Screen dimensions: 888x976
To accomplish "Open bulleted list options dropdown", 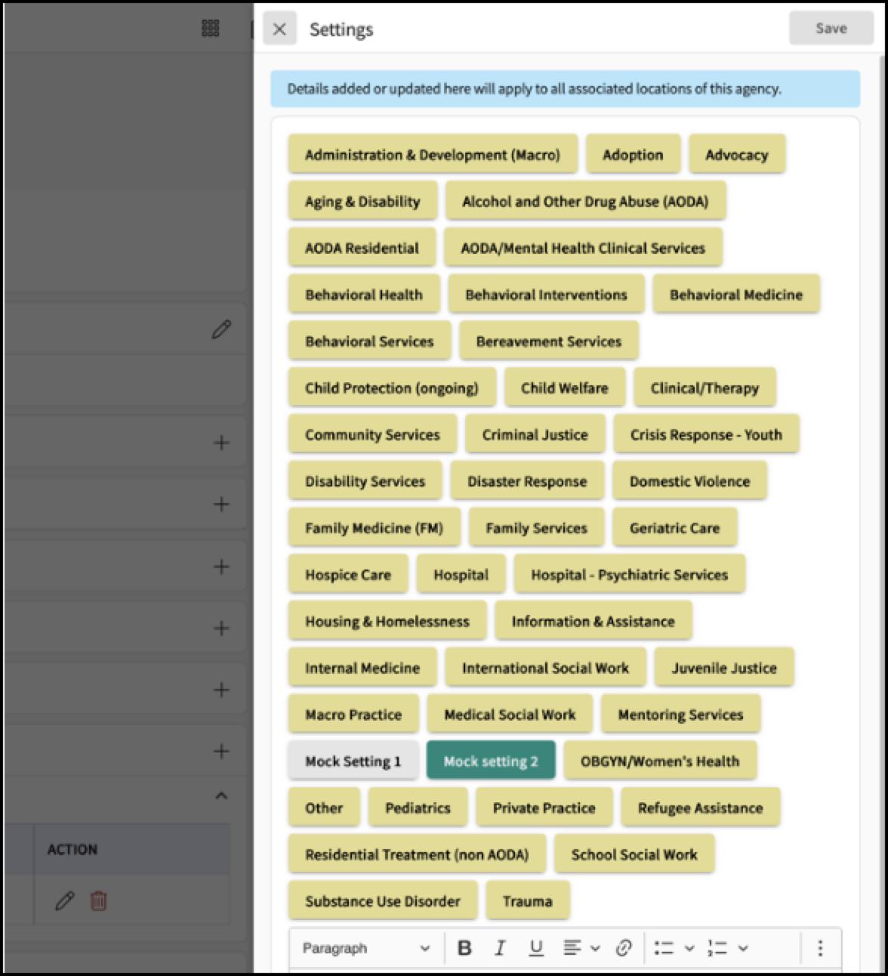I will point(689,948).
